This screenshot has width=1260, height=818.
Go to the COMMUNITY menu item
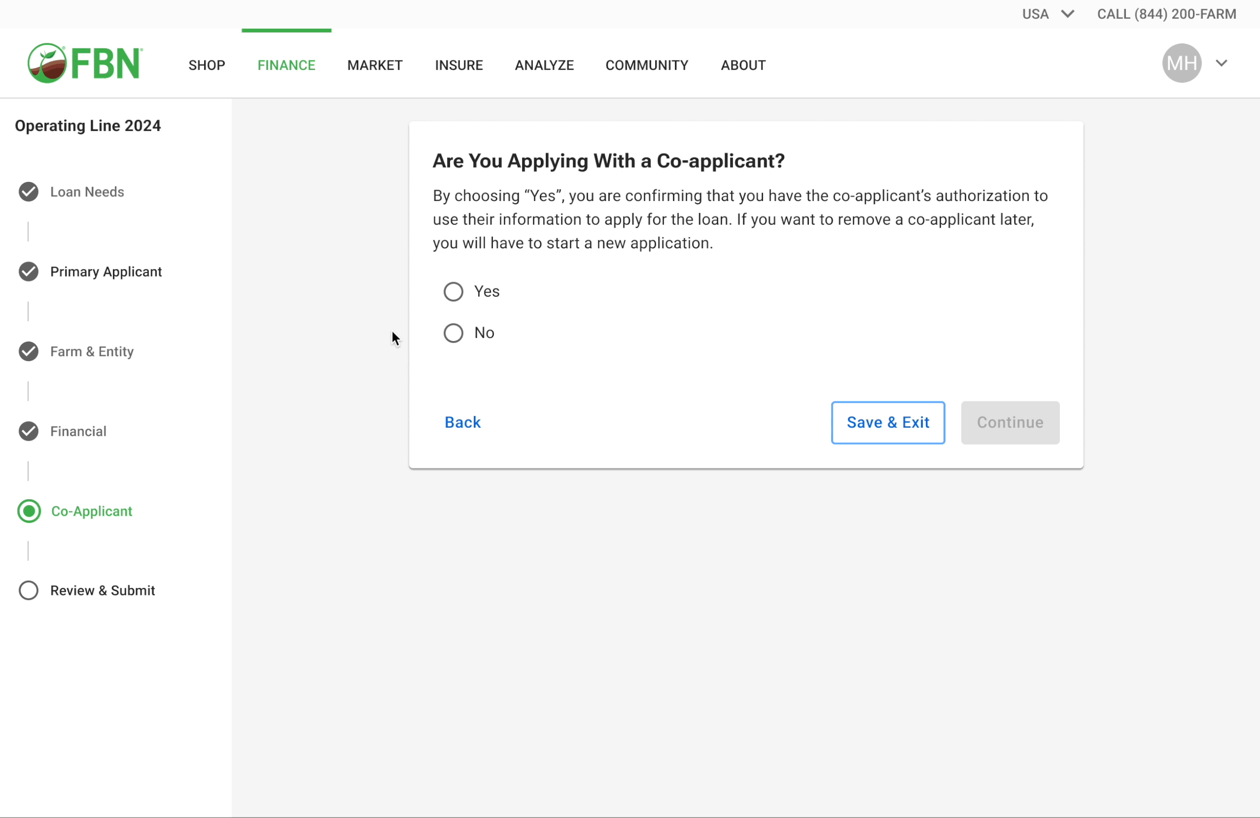pos(647,65)
